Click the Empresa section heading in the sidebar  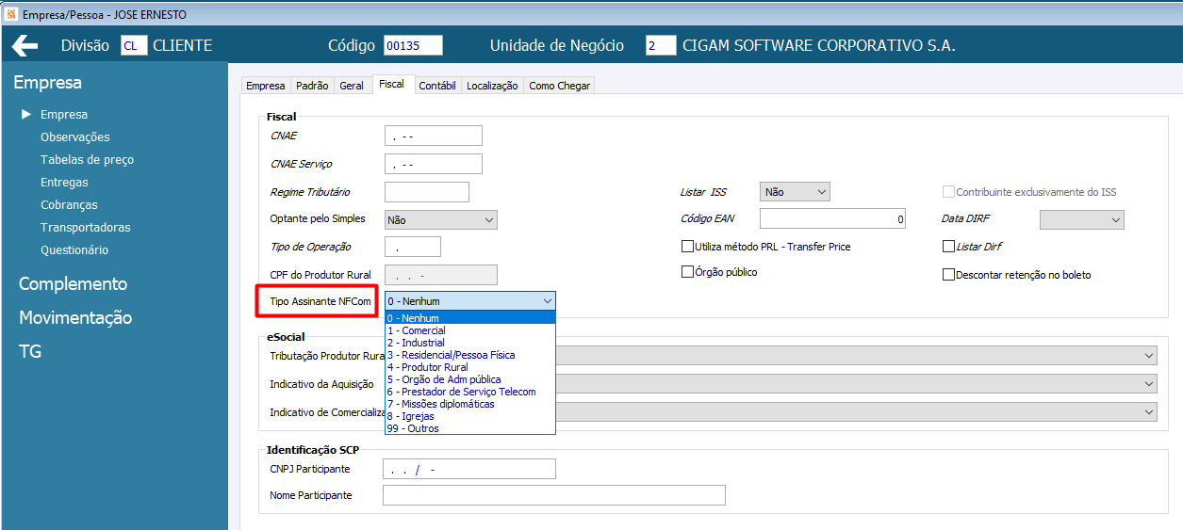[x=47, y=83]
